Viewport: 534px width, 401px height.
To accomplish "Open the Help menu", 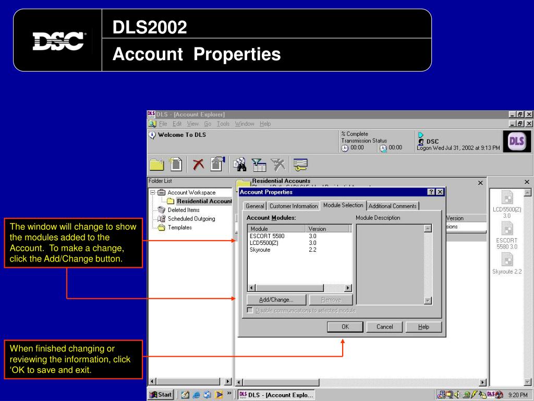I will click(265, 124).
